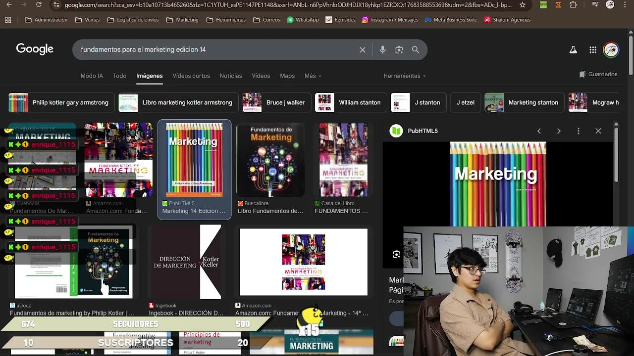Image resolution: width=634 pixels, height=356 pixels.
Task: Open the Shalom Agencias bookmark
Action: pos(507,20)
